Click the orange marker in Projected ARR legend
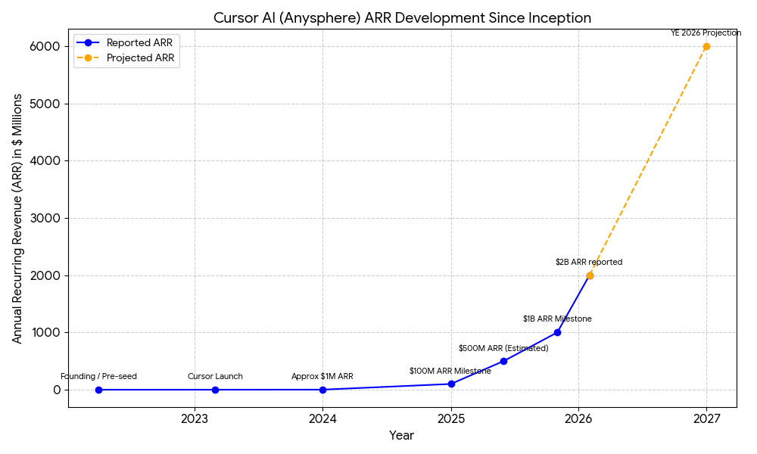The height and width of the screenshot is (454, 757). (x=88, y=58)
